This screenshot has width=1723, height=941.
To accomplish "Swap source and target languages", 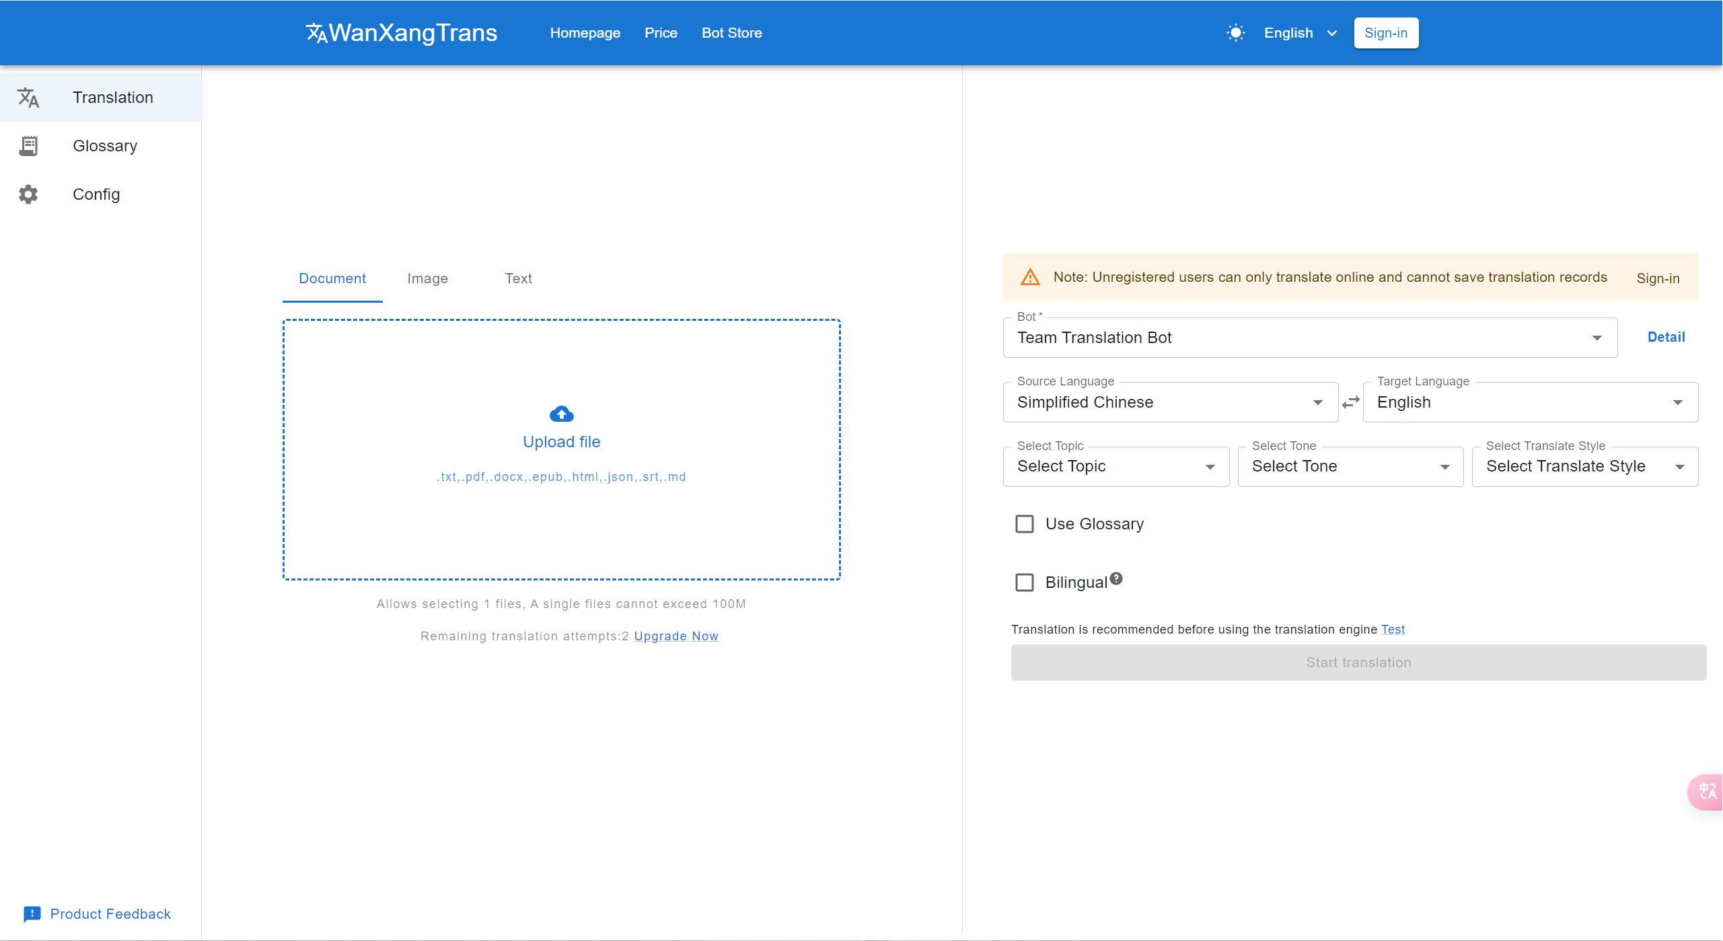I will [1350, 402].
